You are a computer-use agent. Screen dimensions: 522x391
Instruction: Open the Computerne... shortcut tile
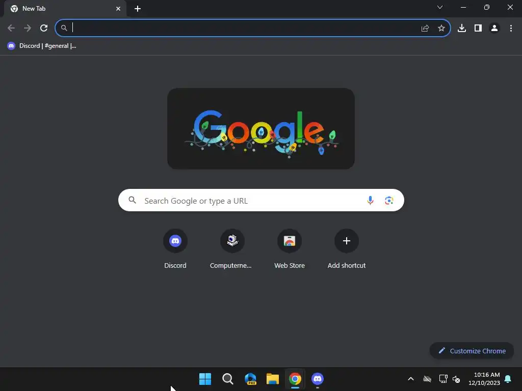pyautogui.click(x=232, y=248)
